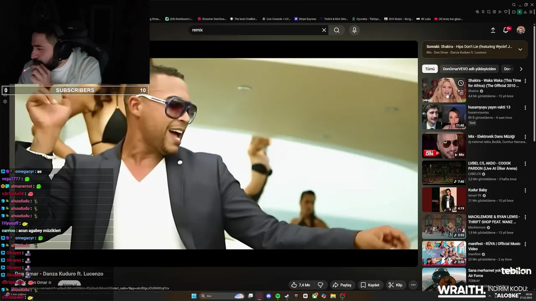Open 'husamyuyu yayın vakti 13' thumbnail
536x301 pixels.
(444, 117)
